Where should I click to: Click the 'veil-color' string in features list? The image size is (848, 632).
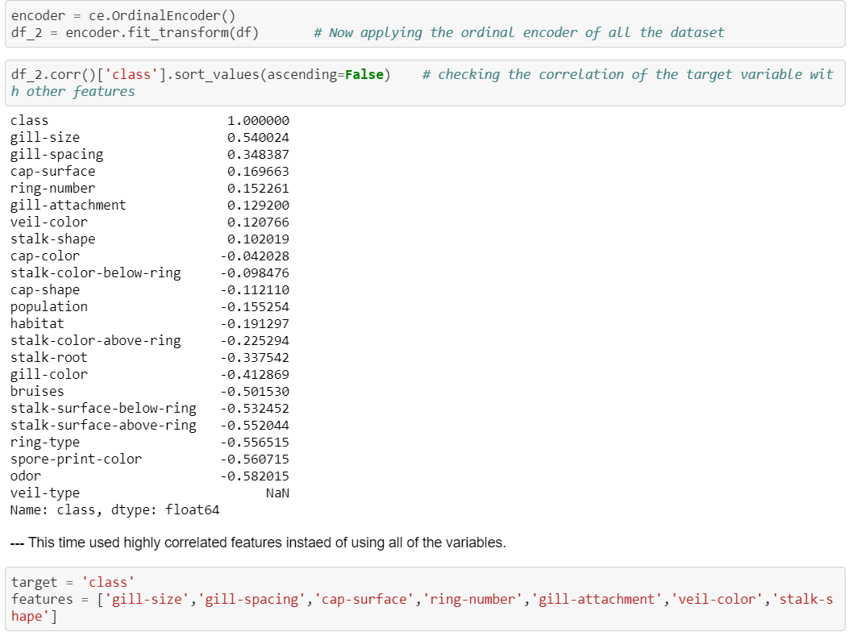click(x=716, y=599)
